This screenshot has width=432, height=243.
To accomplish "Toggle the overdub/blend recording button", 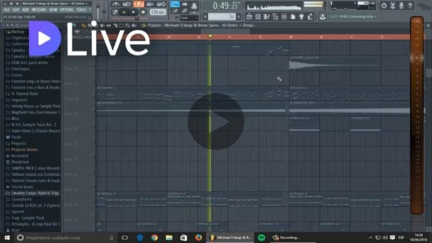I will [x=150, y=4].
